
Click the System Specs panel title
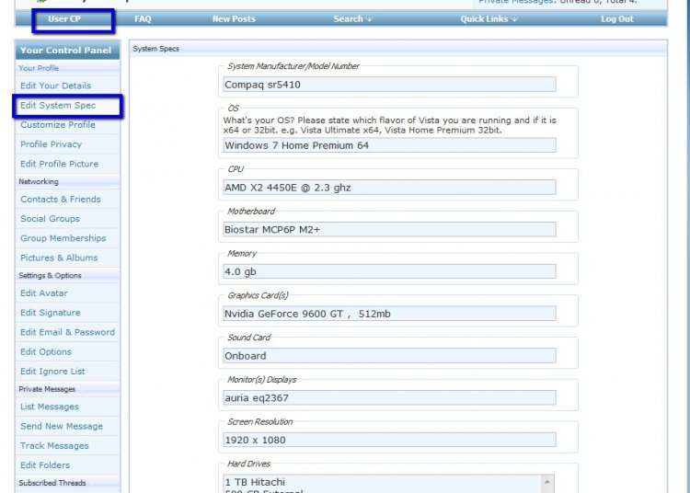click(155, 49)
